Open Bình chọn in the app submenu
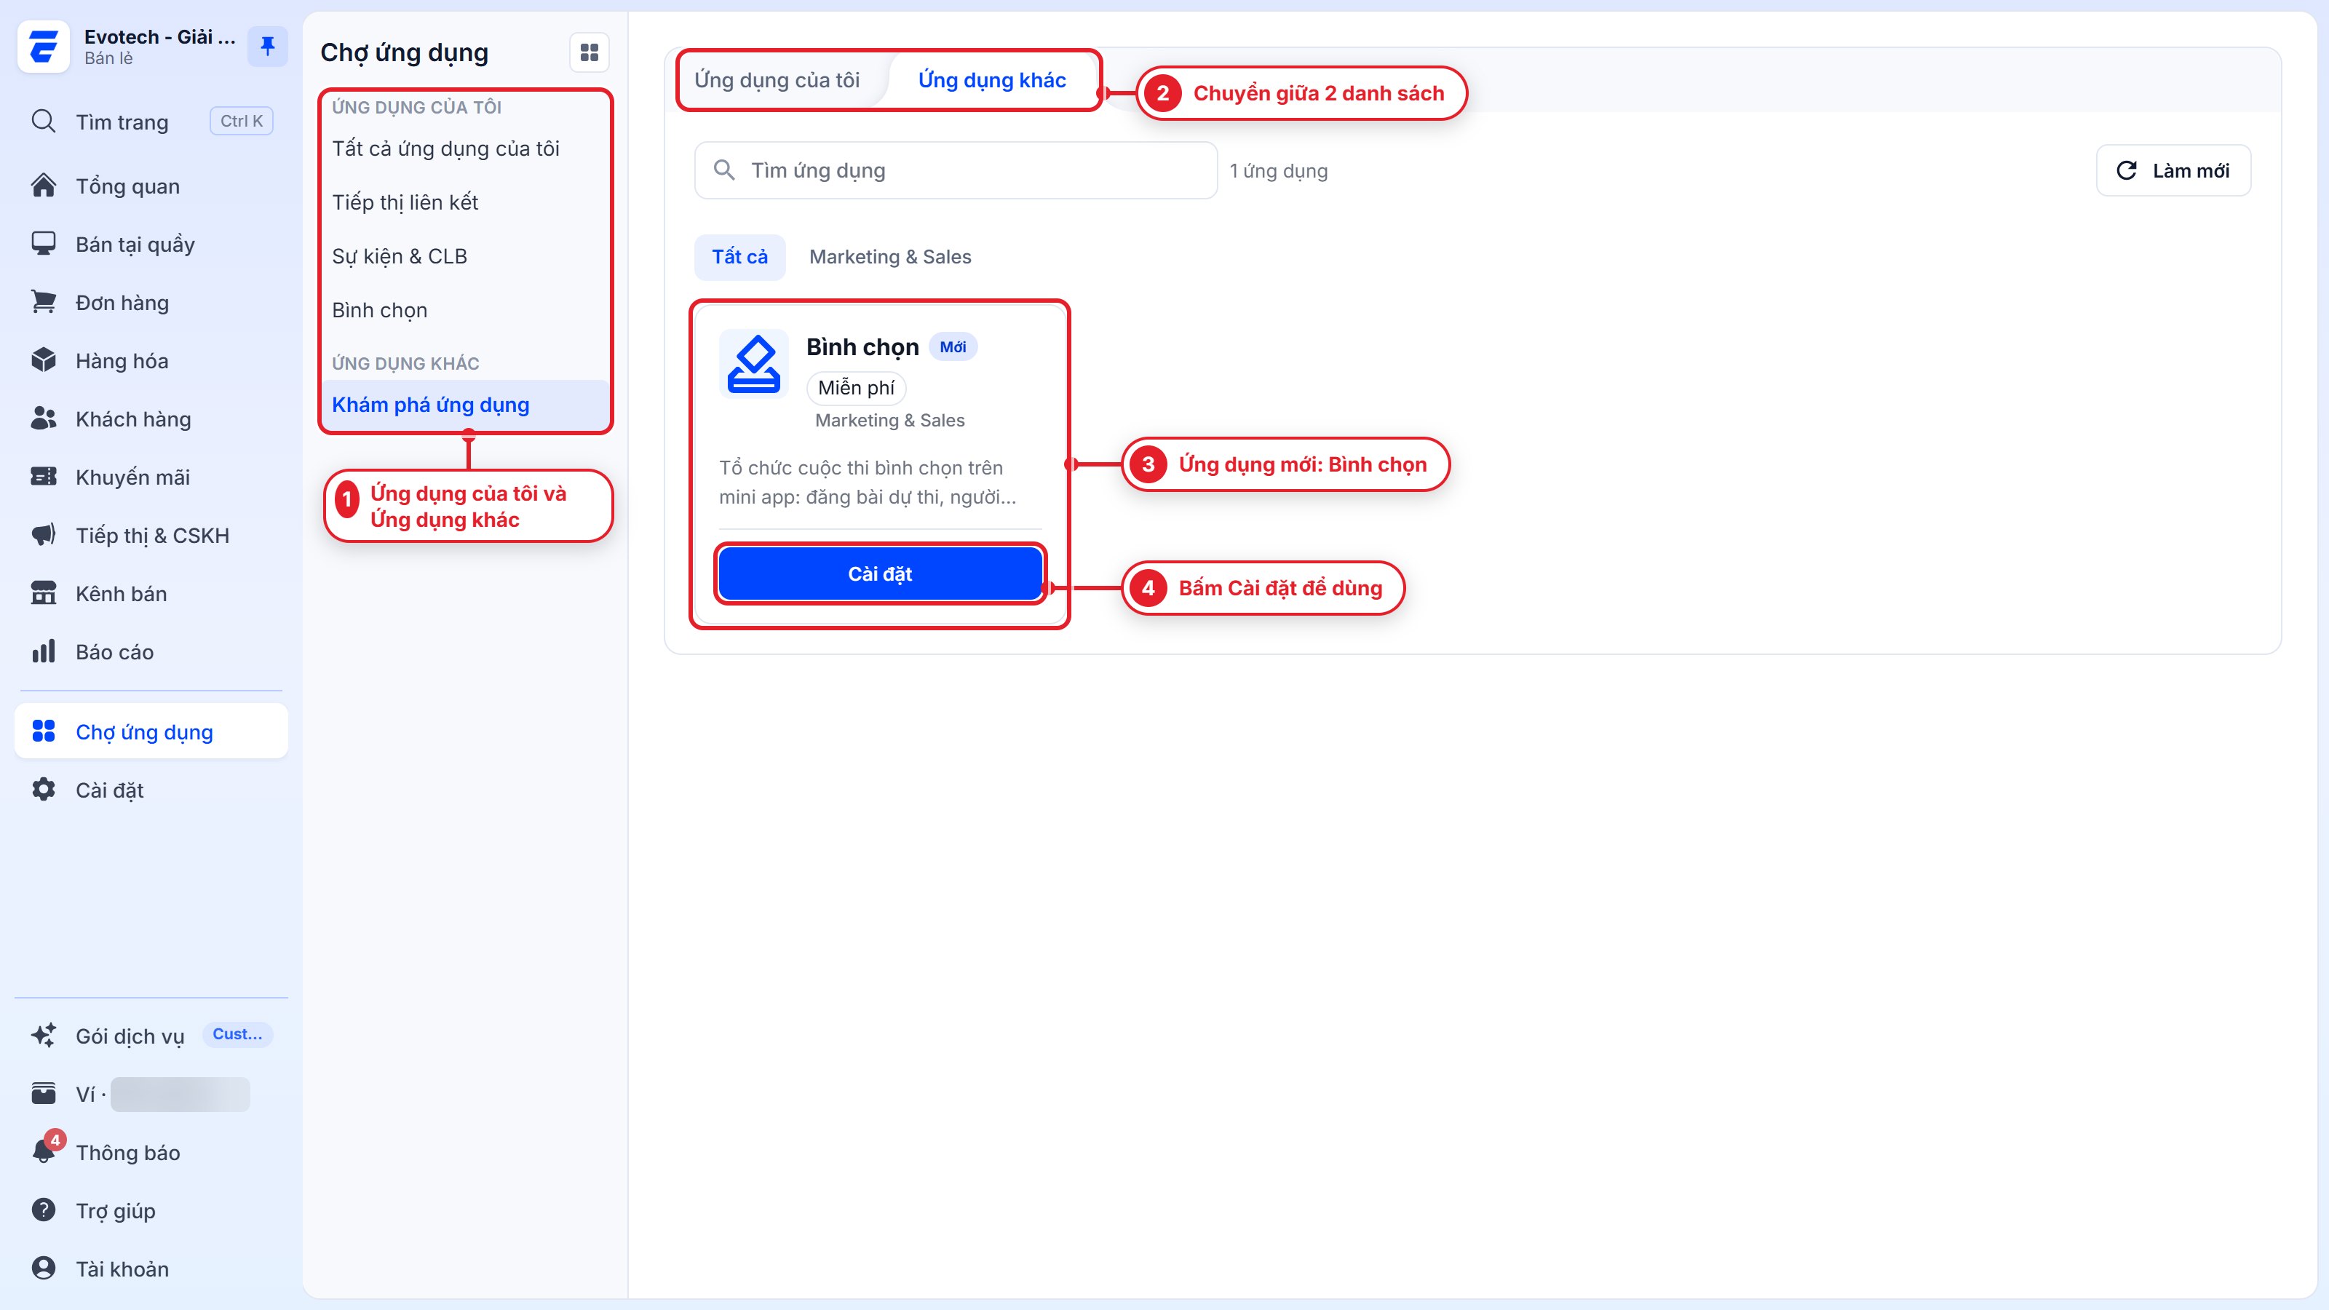The height and width of the screenshot is (1310, 2329). point(465,310)
